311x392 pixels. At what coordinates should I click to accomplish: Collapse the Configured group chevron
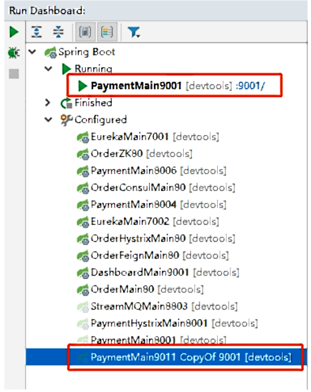pos(49,120)
